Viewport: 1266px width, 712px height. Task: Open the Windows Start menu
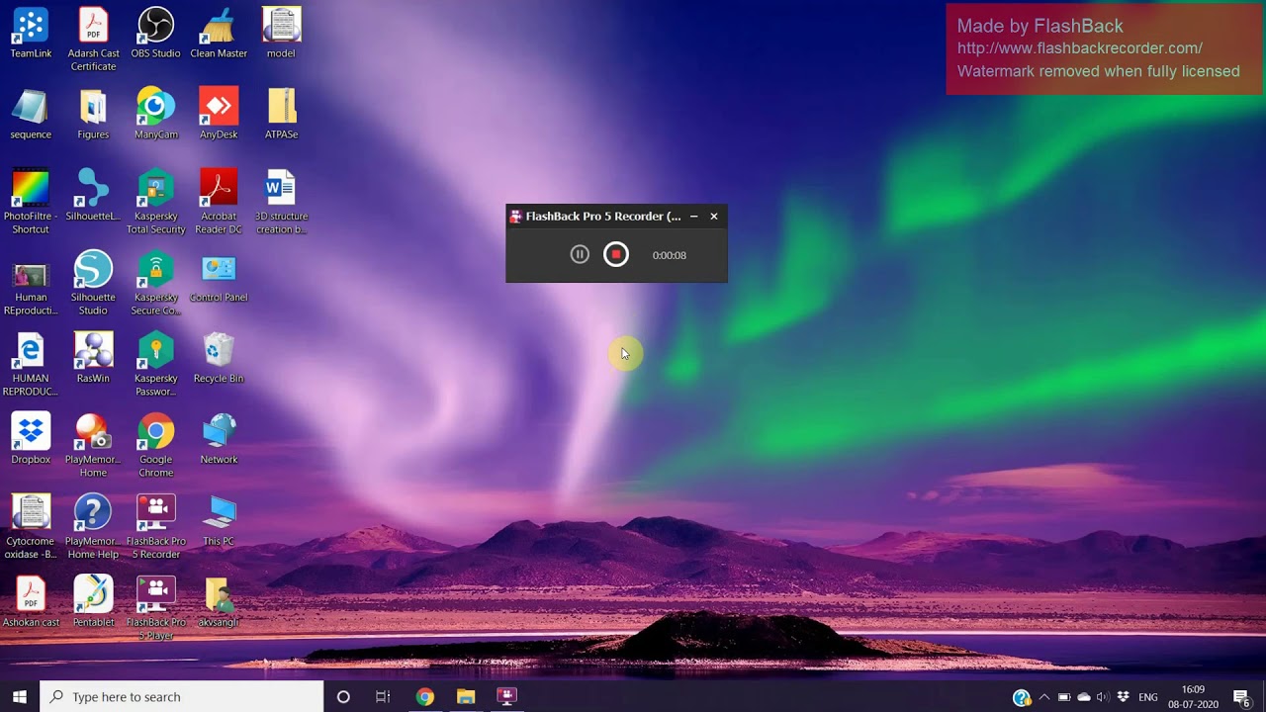[x=20, y=696]
